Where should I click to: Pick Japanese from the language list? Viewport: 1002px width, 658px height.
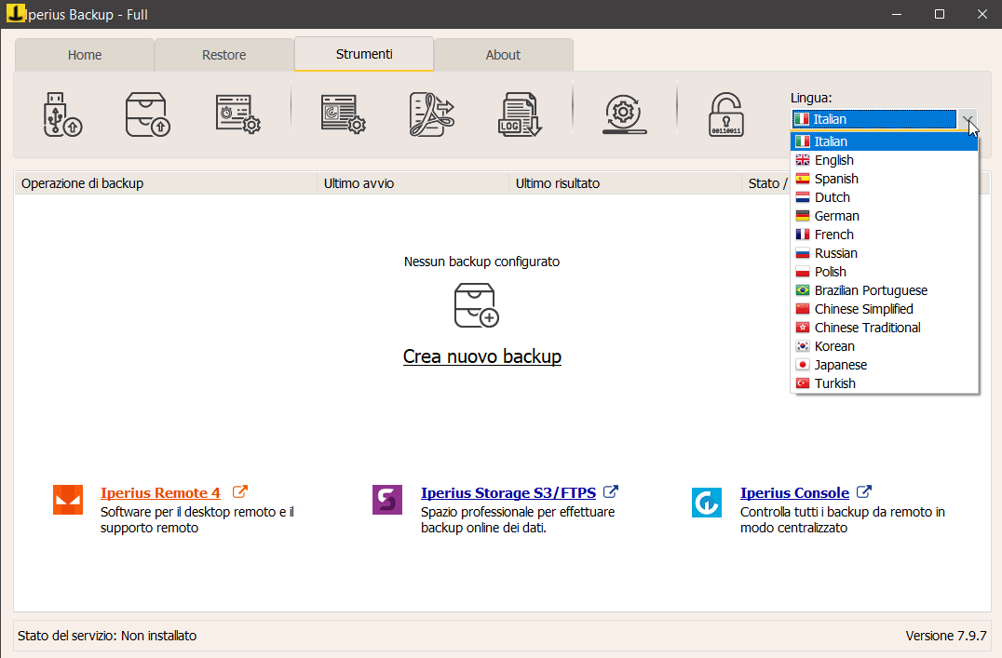pos(885,365)
